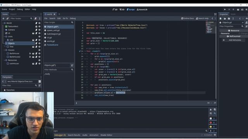This screenshot has height=139, width=248.
Task: Collapse the World root node
Action: pos(3,23)
